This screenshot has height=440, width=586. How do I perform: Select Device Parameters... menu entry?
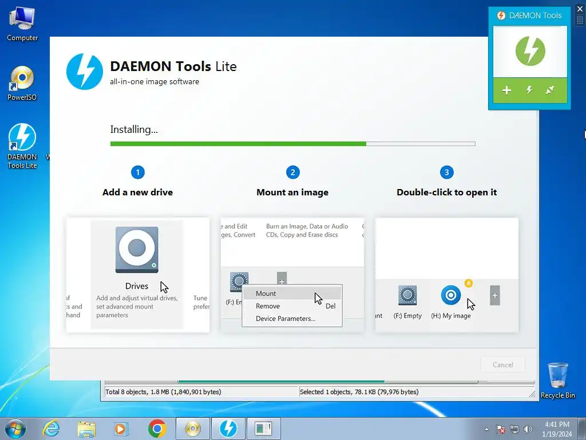pyautogui.click(x=286, y=319)
